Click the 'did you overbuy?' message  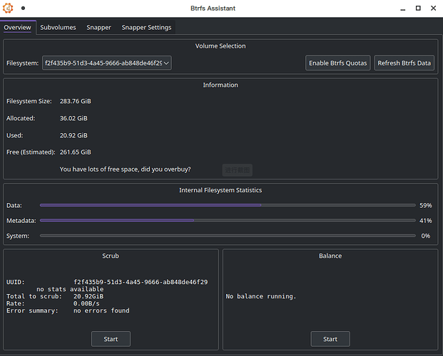click(x=125, y=169)
